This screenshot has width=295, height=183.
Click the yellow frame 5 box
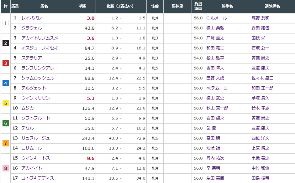pyautogui.click(x=5, y=103)
